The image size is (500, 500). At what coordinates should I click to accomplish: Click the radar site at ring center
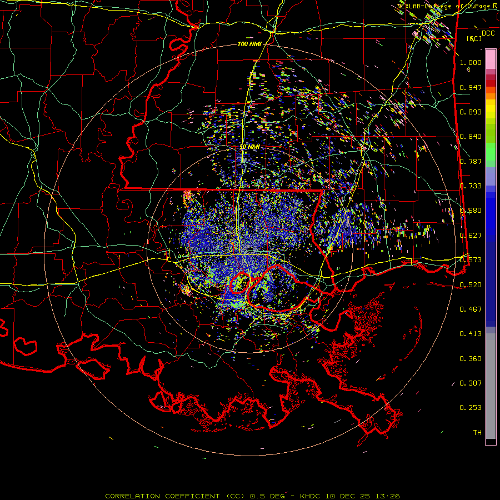tap(251, 249)
